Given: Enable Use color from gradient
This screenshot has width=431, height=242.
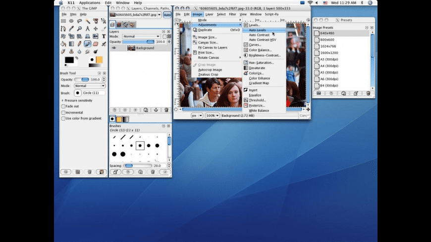Looking at the screenshot, I should [63, 119].
